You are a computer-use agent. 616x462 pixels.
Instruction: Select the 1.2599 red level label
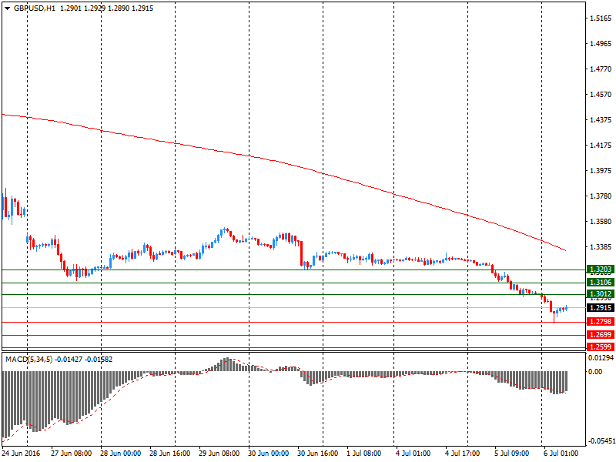point(601,347)
